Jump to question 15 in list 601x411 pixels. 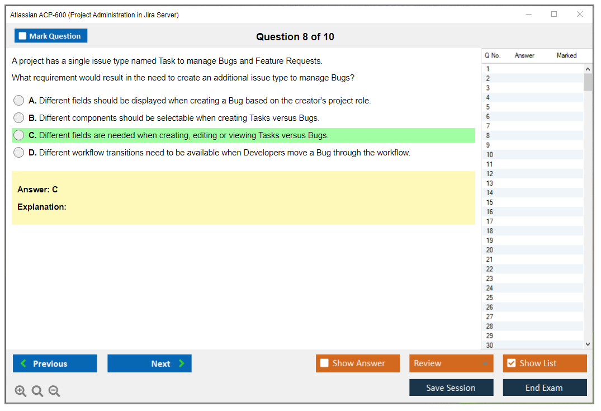(x=490, y=202)
